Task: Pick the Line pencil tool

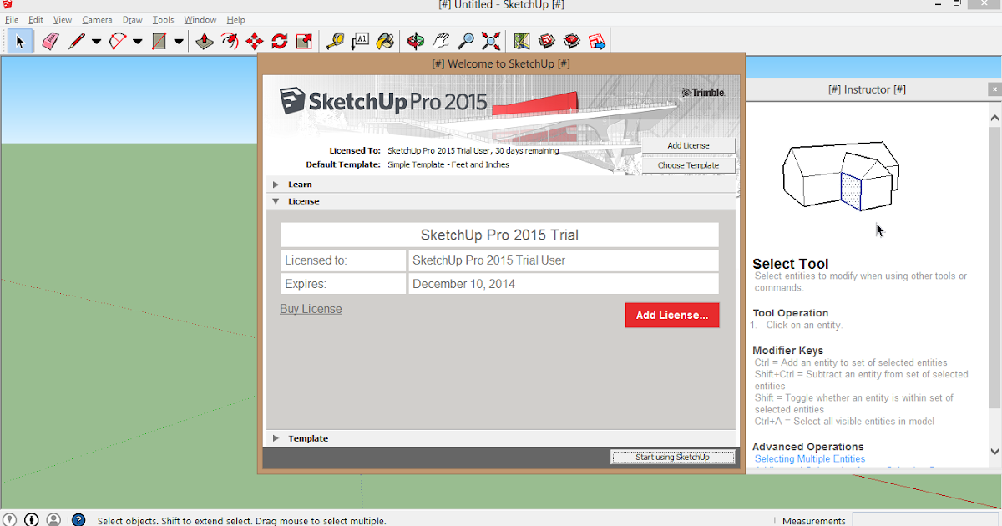Action: pyautogui.click(x=77, y=40)
